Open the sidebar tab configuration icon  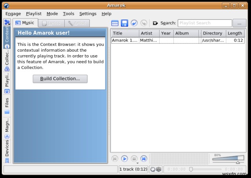click(x=7, y=22)
